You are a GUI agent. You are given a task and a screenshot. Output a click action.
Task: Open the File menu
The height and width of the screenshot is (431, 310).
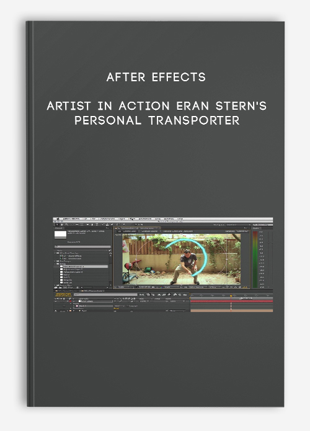point(85,219)
